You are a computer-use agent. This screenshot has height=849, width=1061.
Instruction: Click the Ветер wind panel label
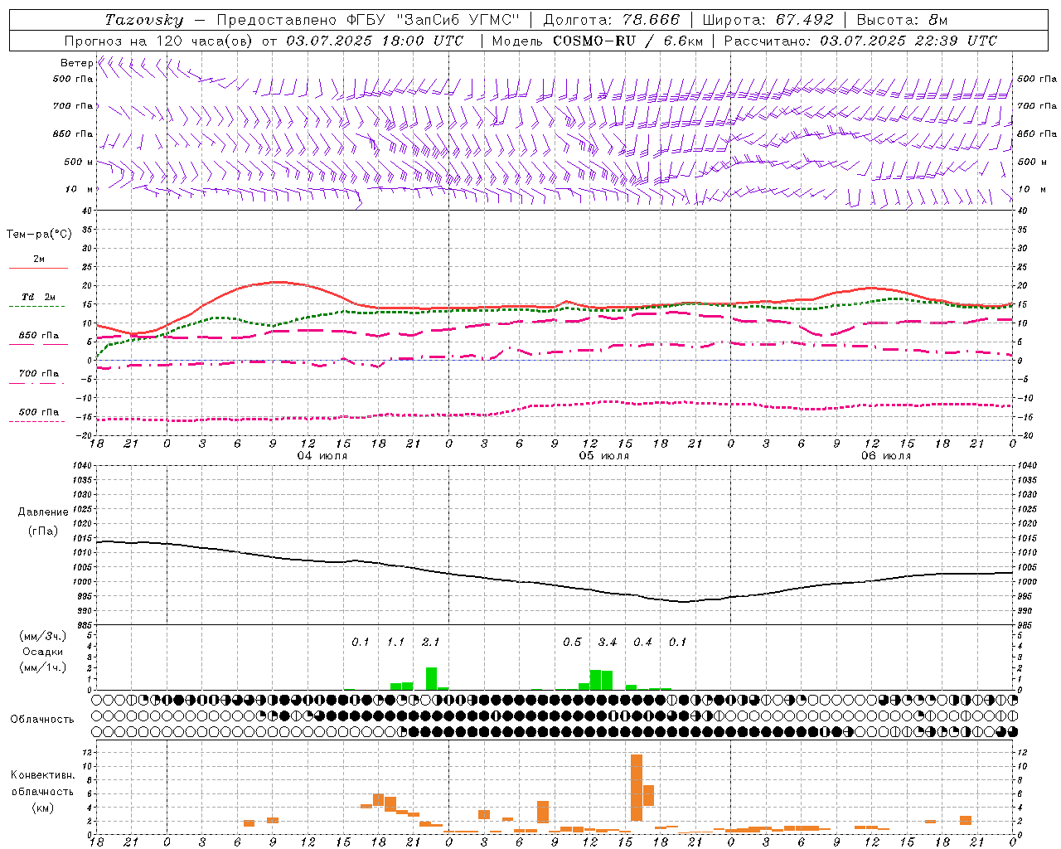pyautogui.click(x=76, y=63)
